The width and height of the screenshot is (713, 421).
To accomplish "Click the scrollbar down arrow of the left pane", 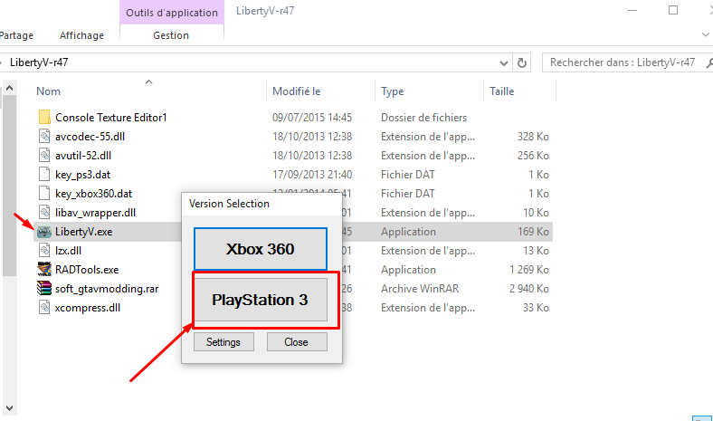I will pyautogui.click(x=10, y=408).
